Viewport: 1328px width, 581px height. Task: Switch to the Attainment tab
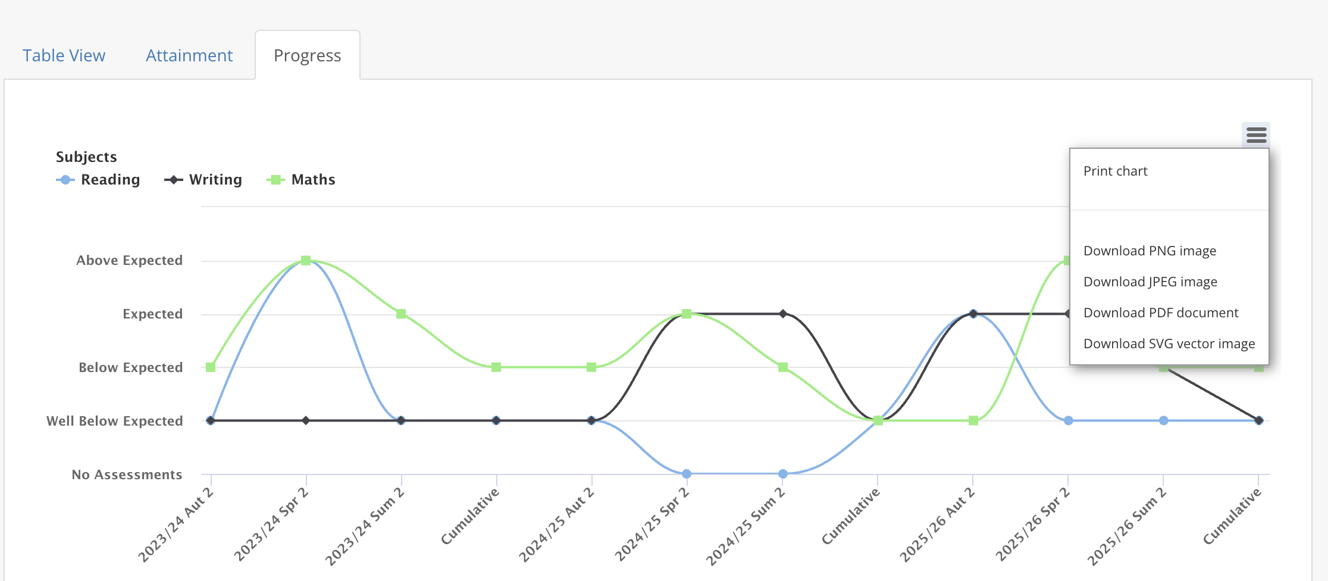pos(189,55)
